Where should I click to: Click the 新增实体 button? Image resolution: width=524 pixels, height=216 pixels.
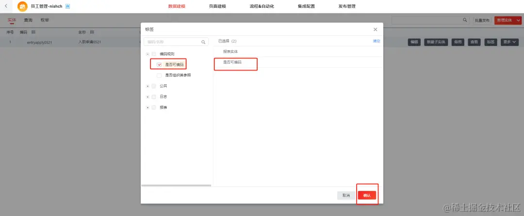tap(505, 20)
